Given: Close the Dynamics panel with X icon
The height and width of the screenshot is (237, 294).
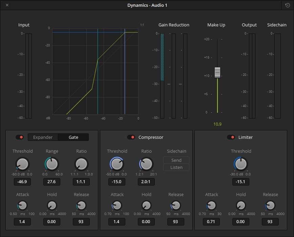Looking at the screenshot, I should [x=7, y=5].
